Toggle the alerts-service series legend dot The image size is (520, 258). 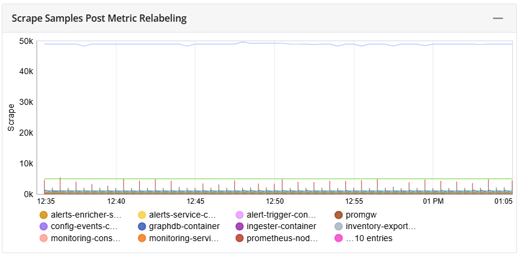[x=142, y=215]
